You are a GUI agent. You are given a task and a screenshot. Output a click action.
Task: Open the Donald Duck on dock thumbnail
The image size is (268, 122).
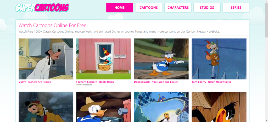click(161, 59)
